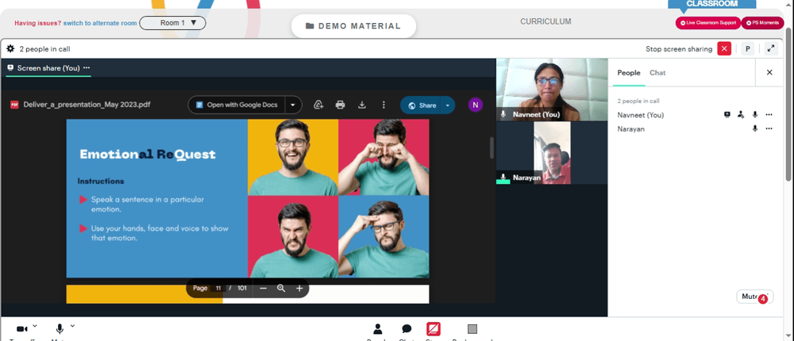This screenshot has height=341, width=794.
Task: Click the screen share icon next to Navneet (You)
Action: click(727, 115)
